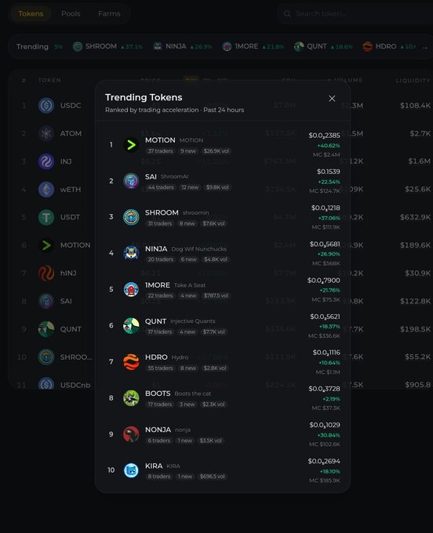This screenshot has width=433, height=533.
Task: Click NINJA icon in the Trending ticker bar
Action: pos(158,46)
